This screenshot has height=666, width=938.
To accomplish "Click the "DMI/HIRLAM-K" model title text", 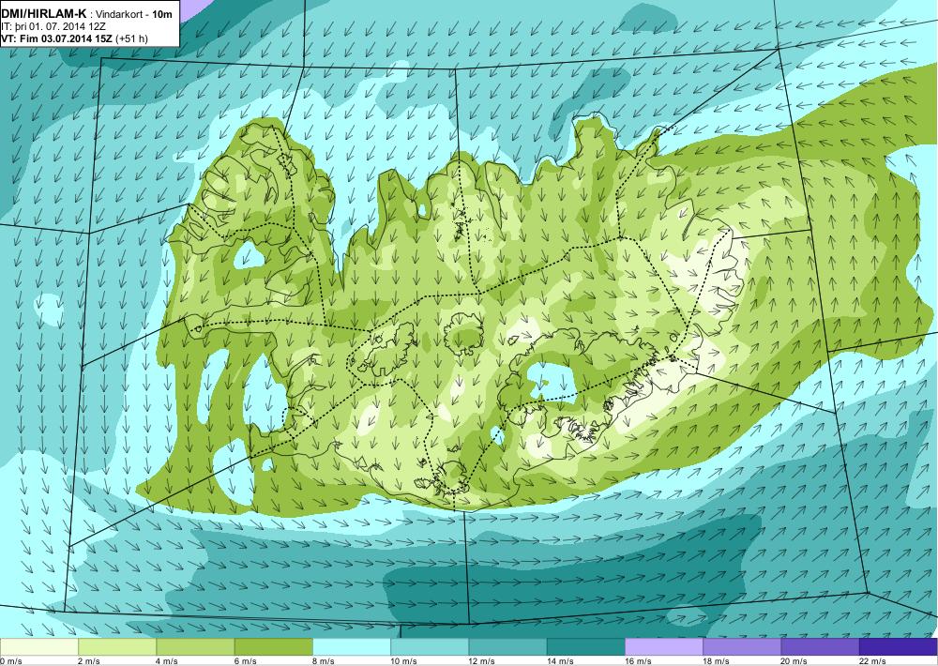I will click(44, 13).
